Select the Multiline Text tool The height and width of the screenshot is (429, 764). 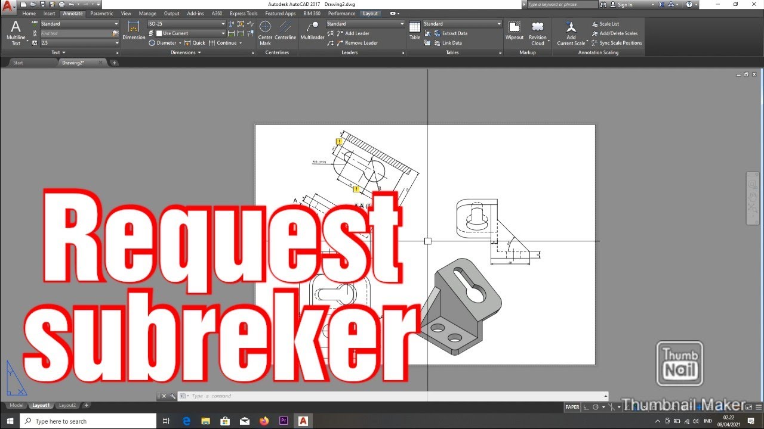coord(16,32)
